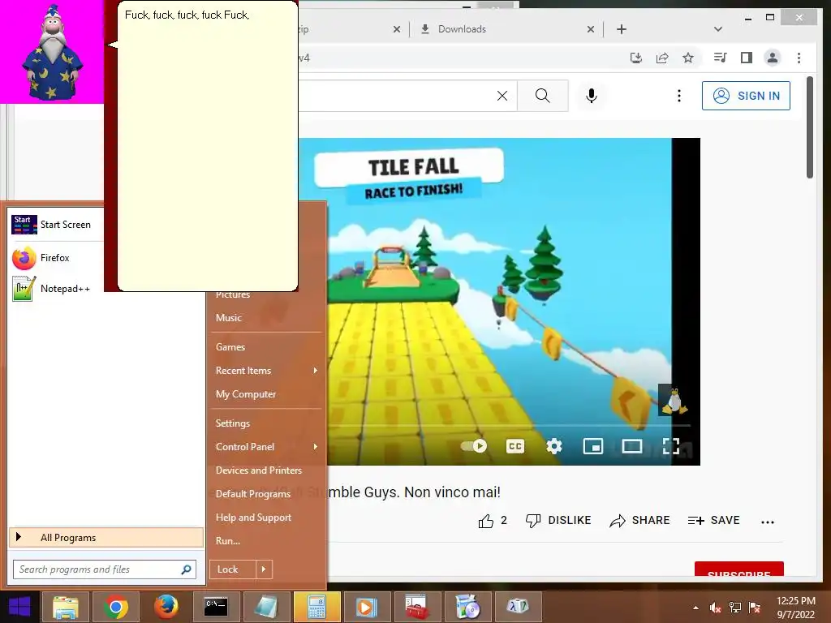Viewport: 831px width, 623px height.
Task: Open Default Programs entry
Action: (253, 494)
